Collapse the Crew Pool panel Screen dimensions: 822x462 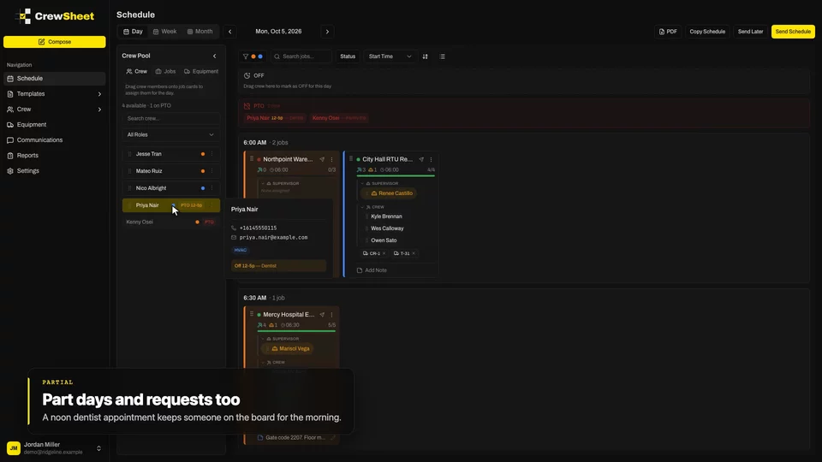(x=214, y=56)
